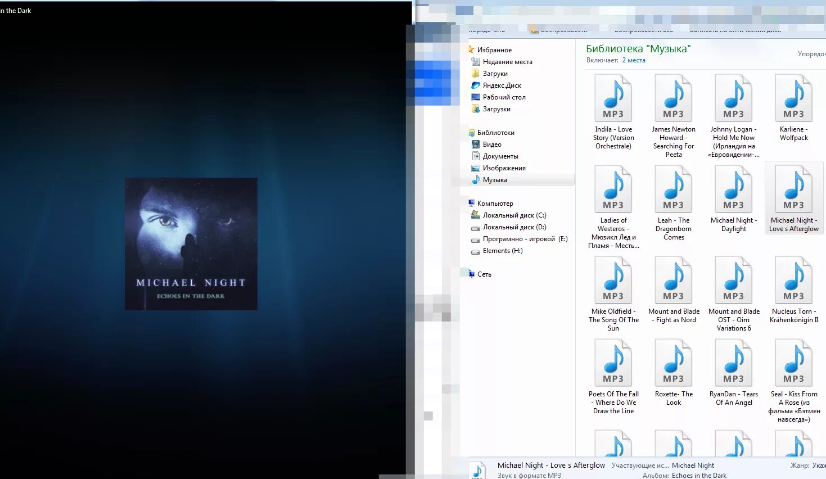Click MP3 file icon in details pane
Viewport: 826px width, 479px height.
(x=477, y=471)
